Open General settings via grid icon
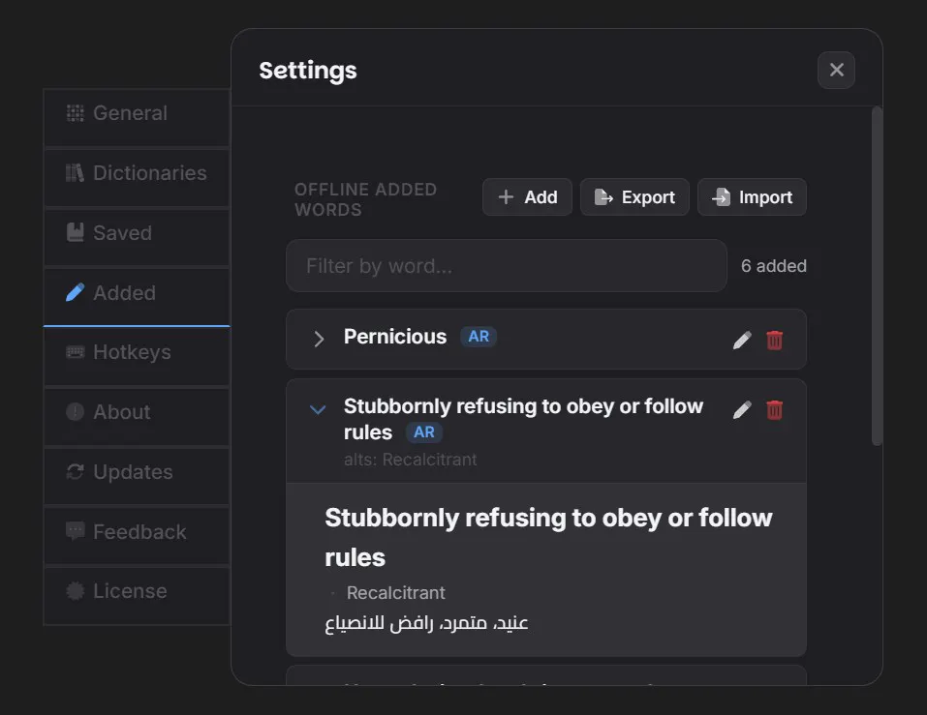927x715 pixels. [76, 113]
